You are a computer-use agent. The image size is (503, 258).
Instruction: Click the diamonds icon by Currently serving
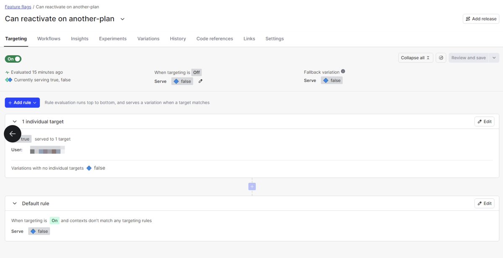click(x=9, y=80)
